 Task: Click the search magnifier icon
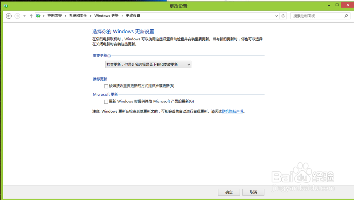tap(346, 16)
